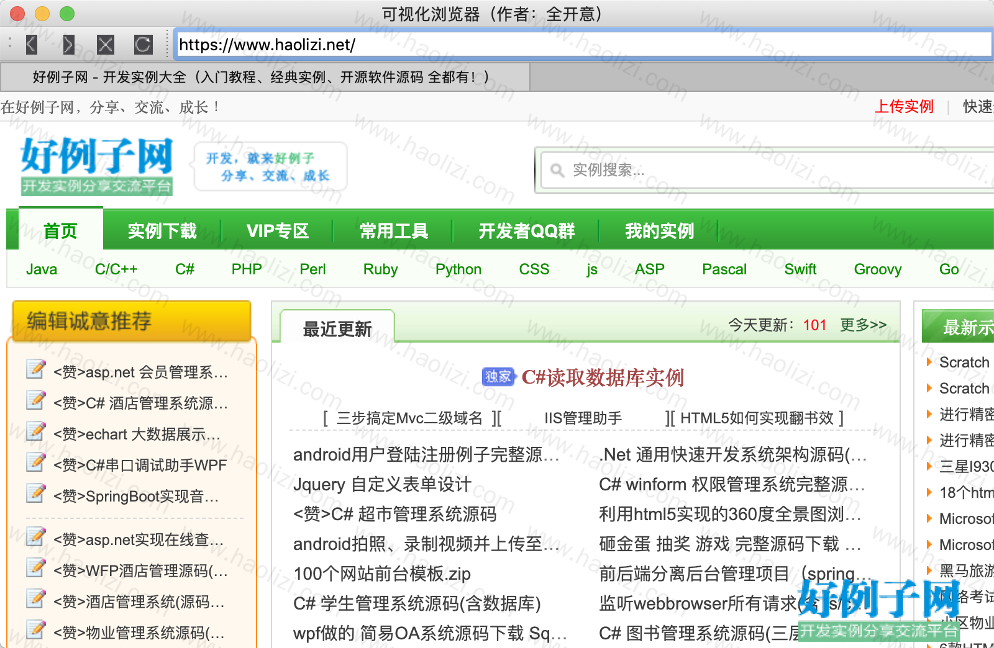This screenshot has width=994, height=648.
Task: Open C# 学生管理系统源码(含数据库) entry
Action: click(x=417, y=604)
